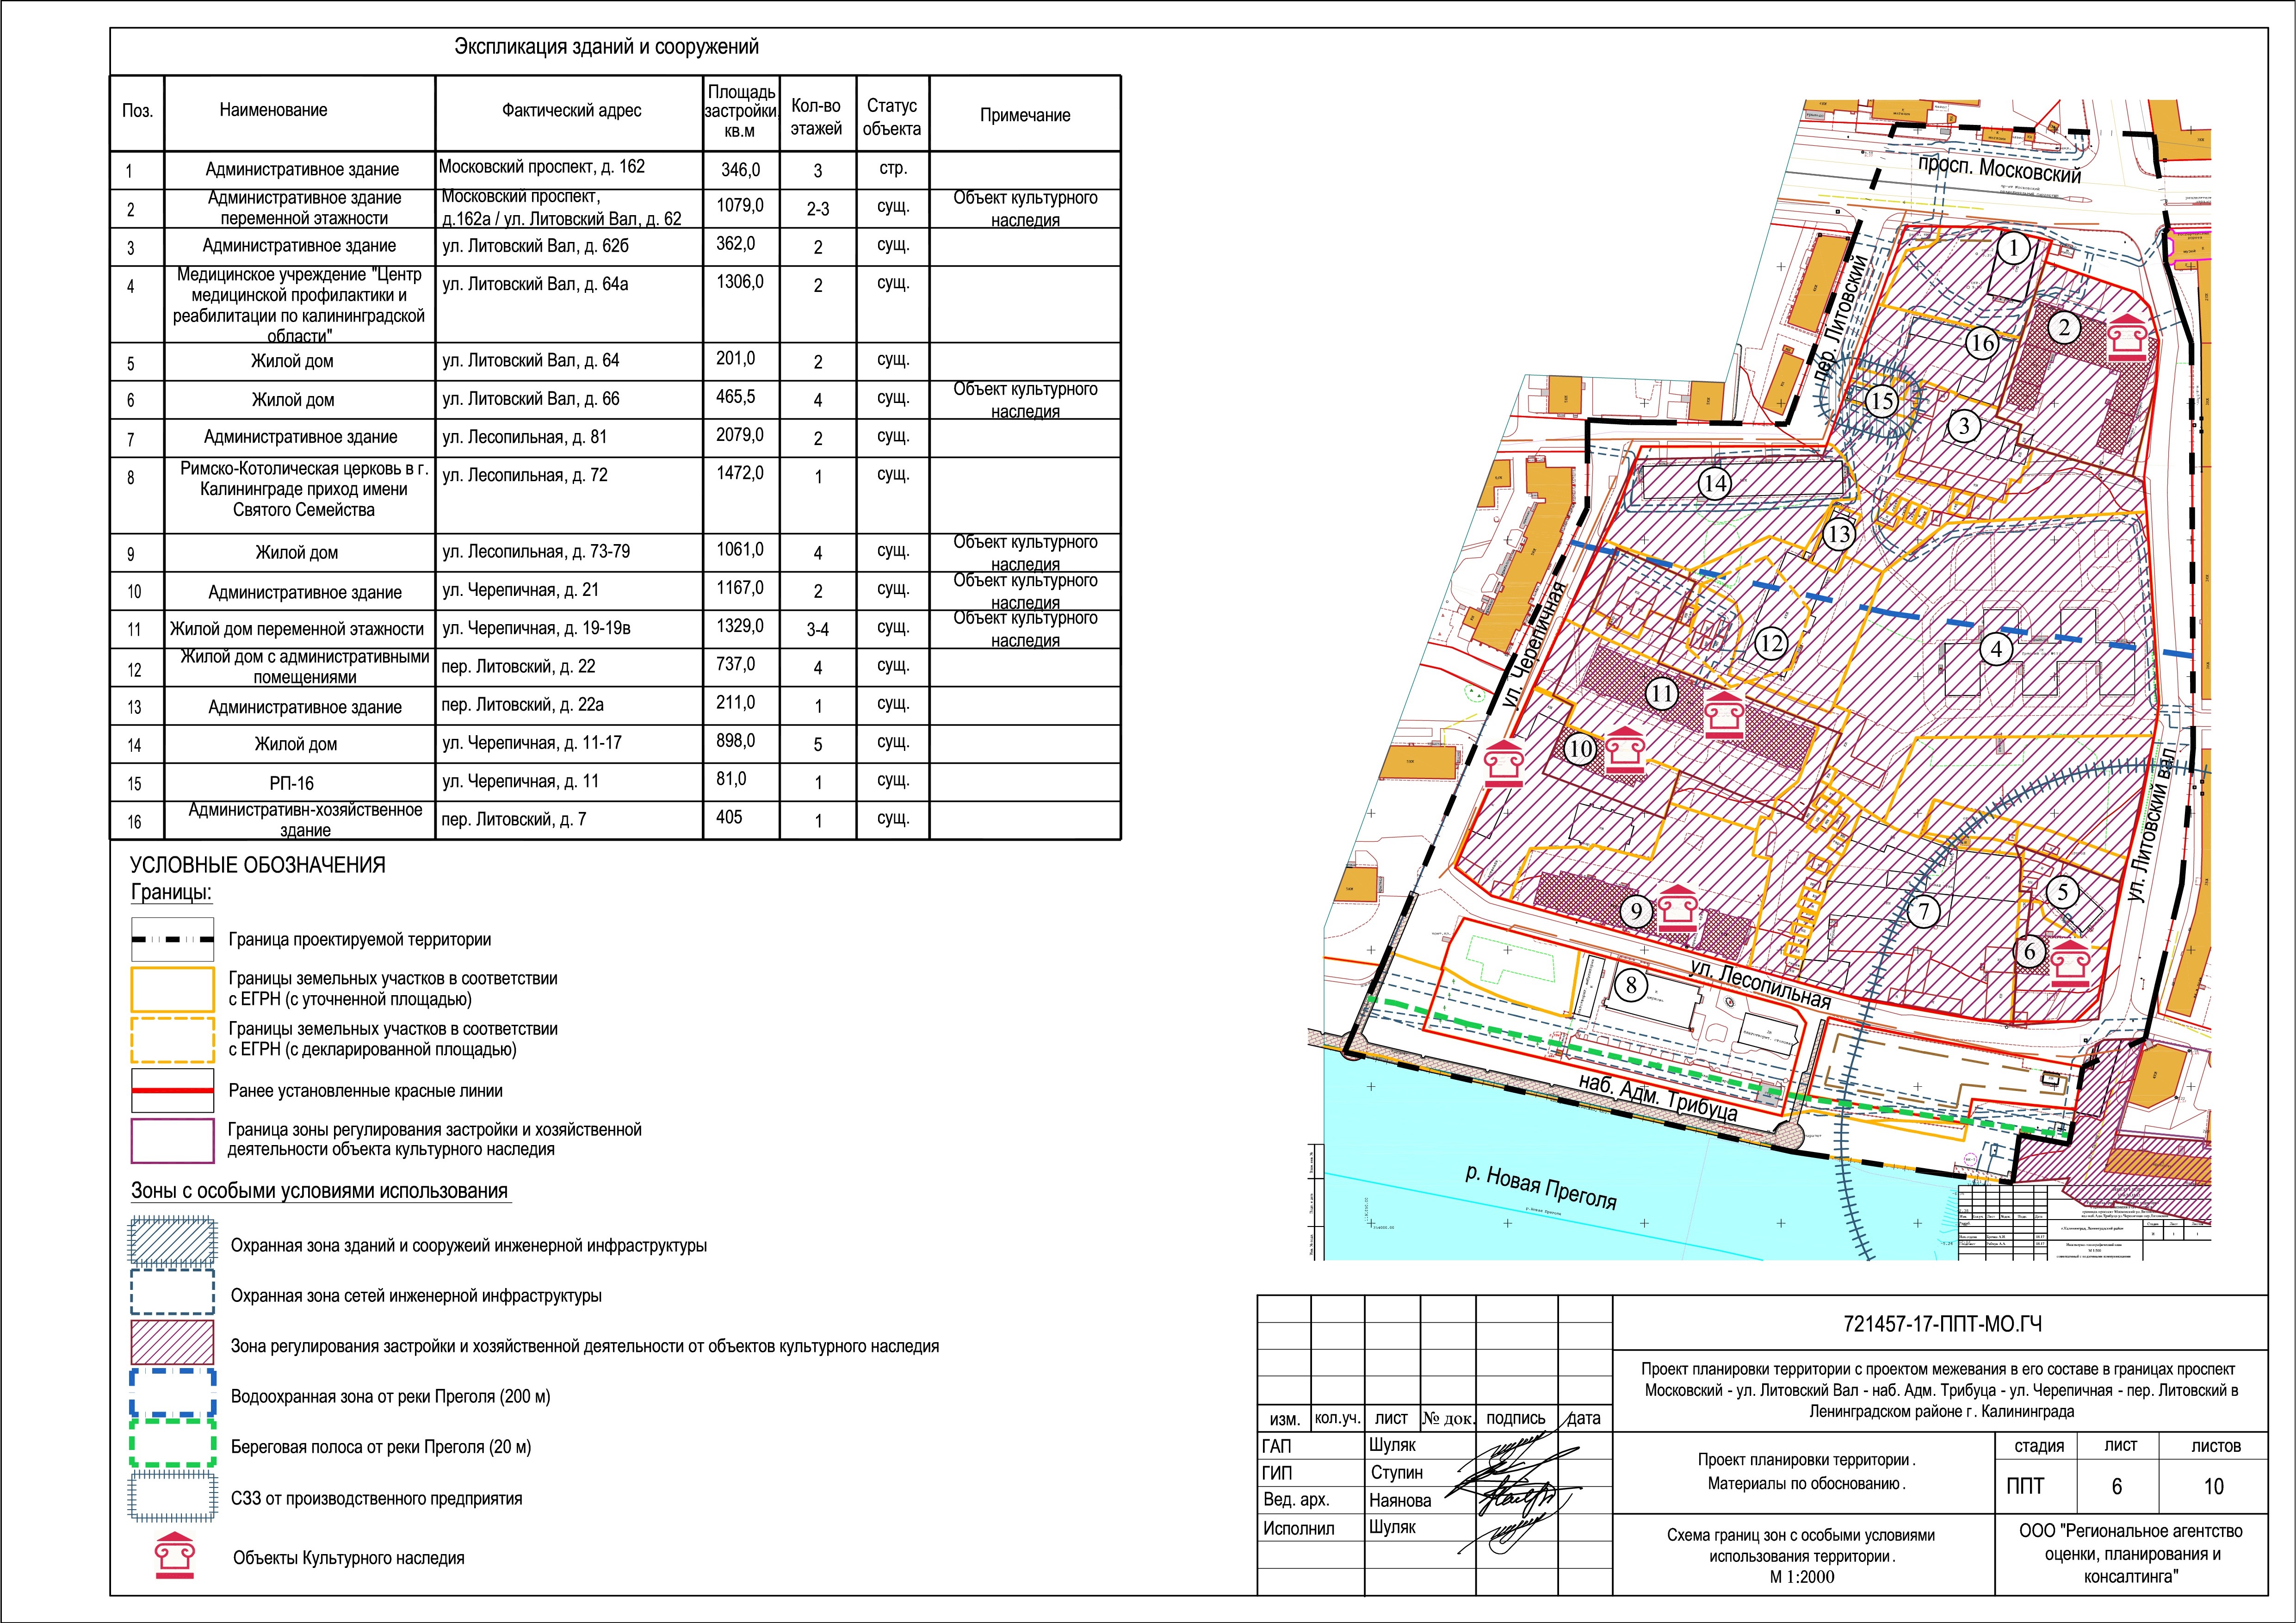Image resolution: width=2296 pixels, height=1623 pixels.
Task: Click the Объекты Культурного наследия legend icon
Action: pyautogui.click(x=174, y=1556)
